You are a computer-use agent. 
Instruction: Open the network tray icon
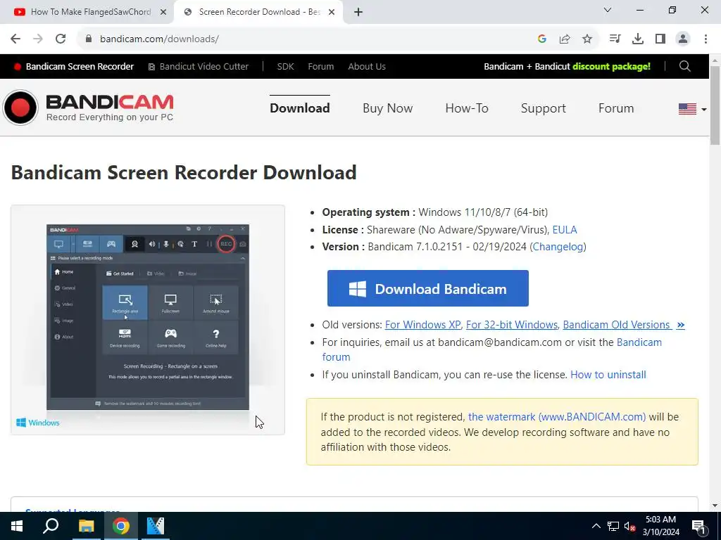(613, 526)
